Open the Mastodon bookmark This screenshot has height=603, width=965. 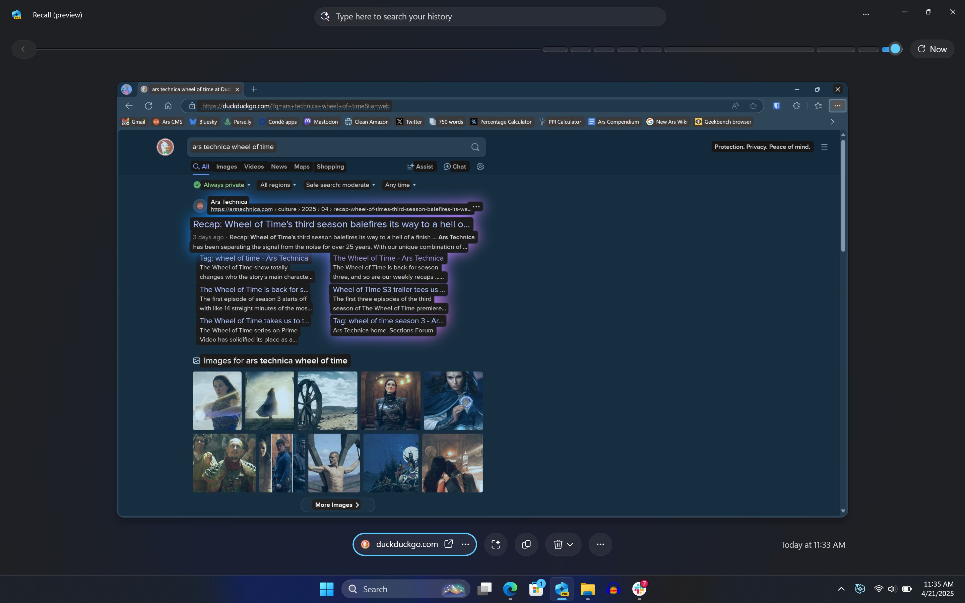321,122
